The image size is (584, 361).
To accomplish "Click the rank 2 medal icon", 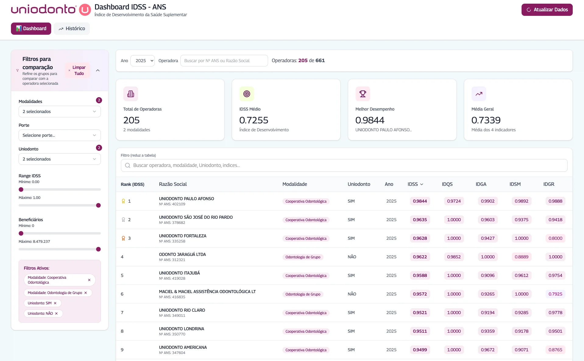I will click(123, 220).
